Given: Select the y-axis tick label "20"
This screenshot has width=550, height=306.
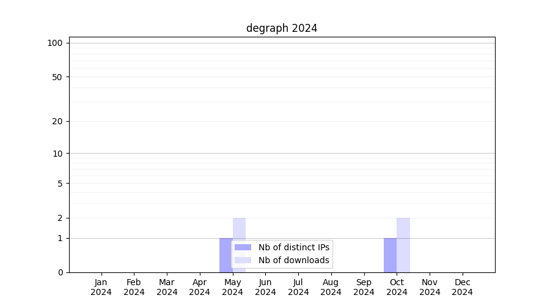Looking at the screenshot, I should 57,121.
